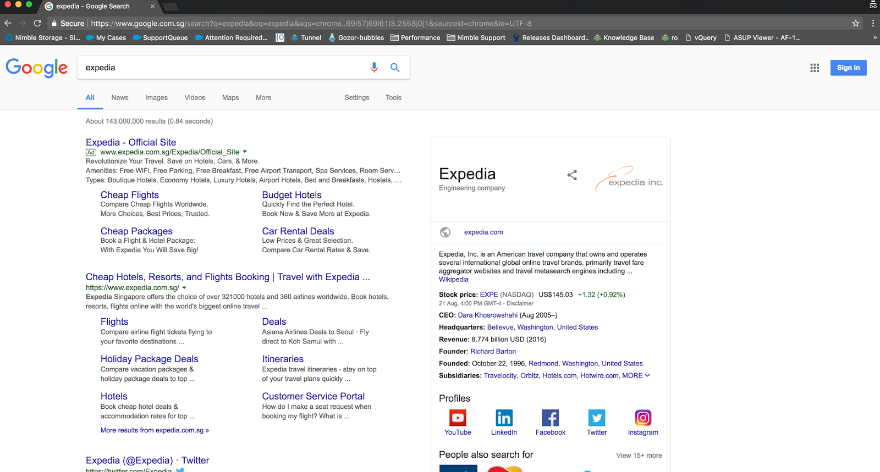Open the Cheap Flights sitelink
The width and height of the screenshot is (880, 472).
tap(130, 195)
